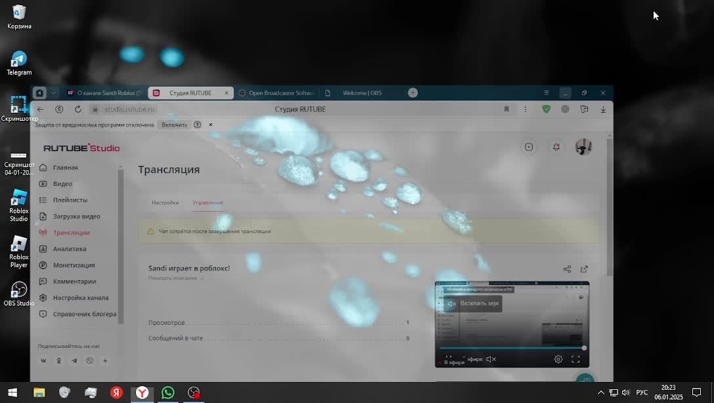Open Загрузка видео in the sidebar
This screenshot has width=714, height=403.
tap(77, 217)
